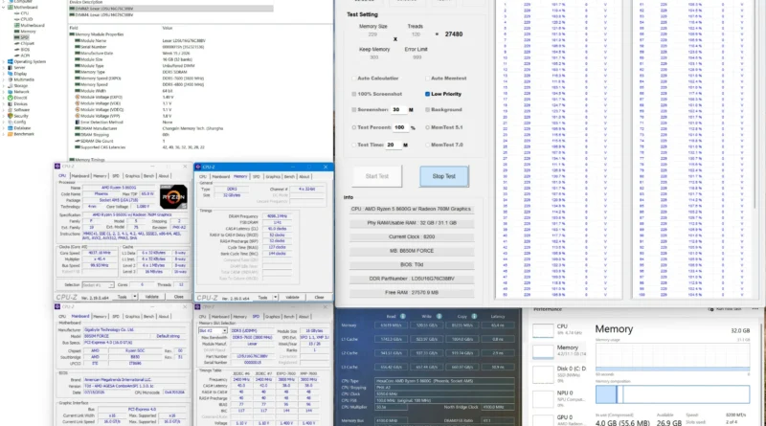Click the Database category icon

click(x=10, y=128)
